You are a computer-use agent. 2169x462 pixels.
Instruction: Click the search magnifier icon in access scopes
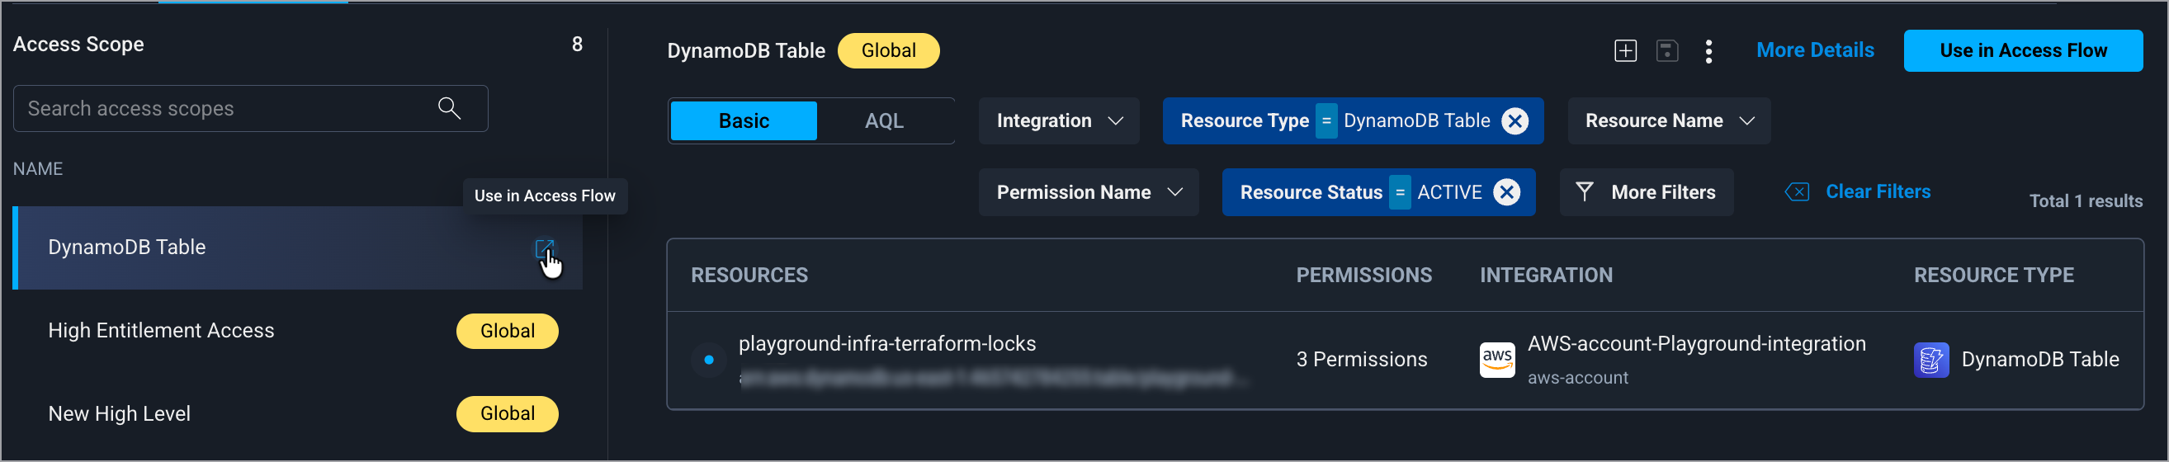[x=449, y=108]
